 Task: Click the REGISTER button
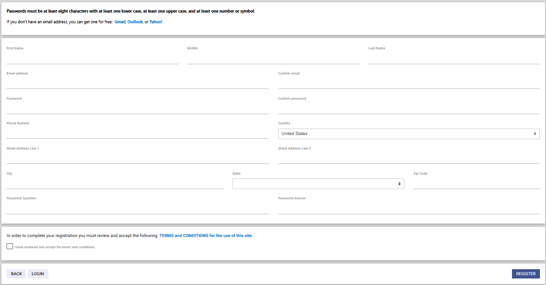pyautogui.click(x=526, y=273)
